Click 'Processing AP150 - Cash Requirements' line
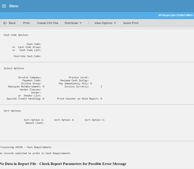The image size is (194, 169). pyautogui.click(x=26, y=147)
